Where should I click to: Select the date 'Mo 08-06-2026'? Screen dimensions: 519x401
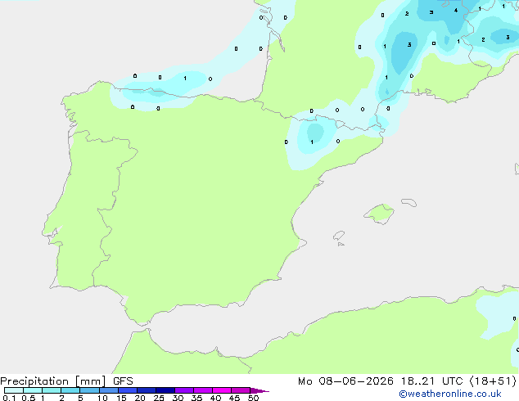tap(345, 381)
